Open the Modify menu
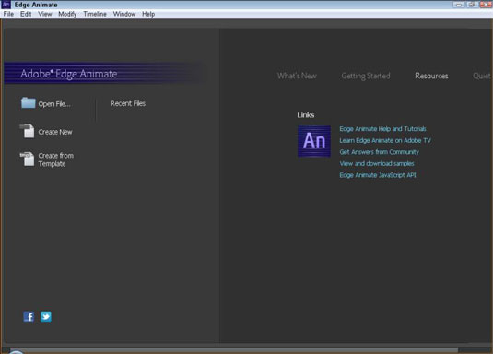Viewport: 493px width, 354px height. click(67, 14)
